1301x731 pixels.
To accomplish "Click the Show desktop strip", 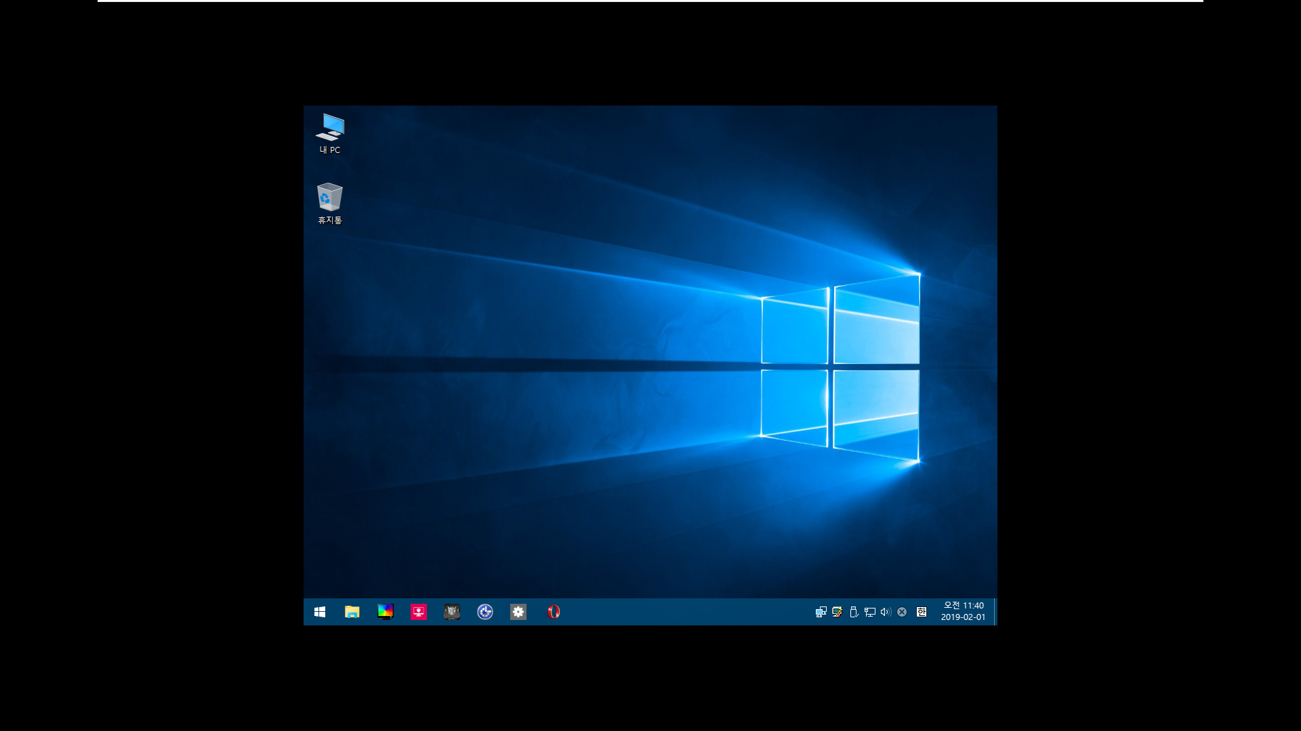I will point(995,612).
